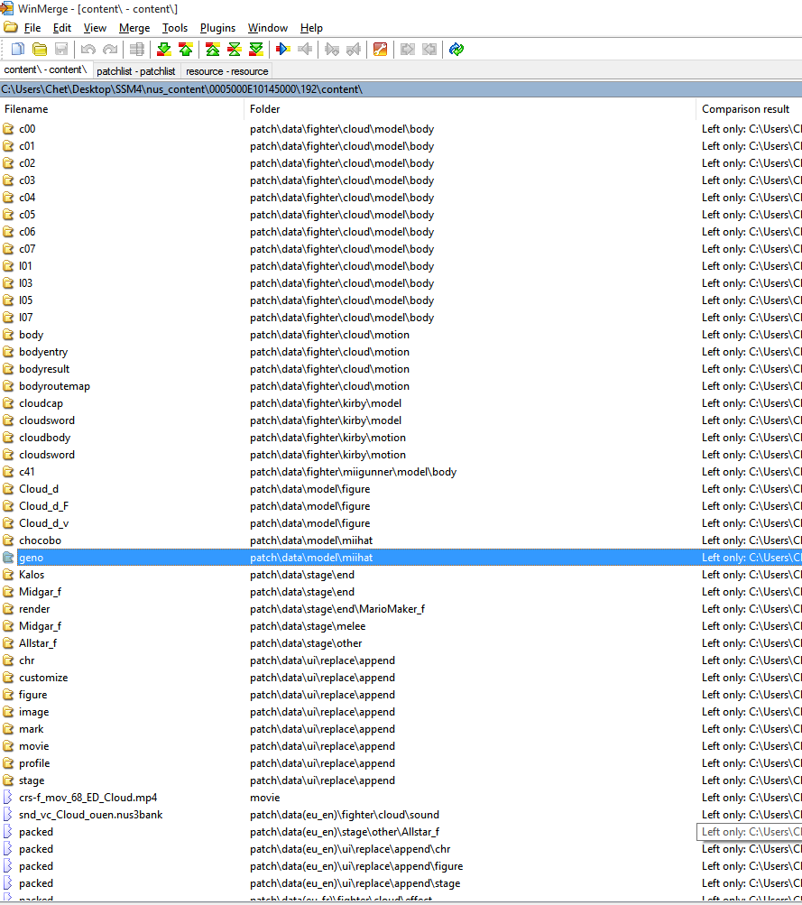This screenshot has width=802, height=905.
Task: Undo the last action via toolbar
Action: point(86,49)
